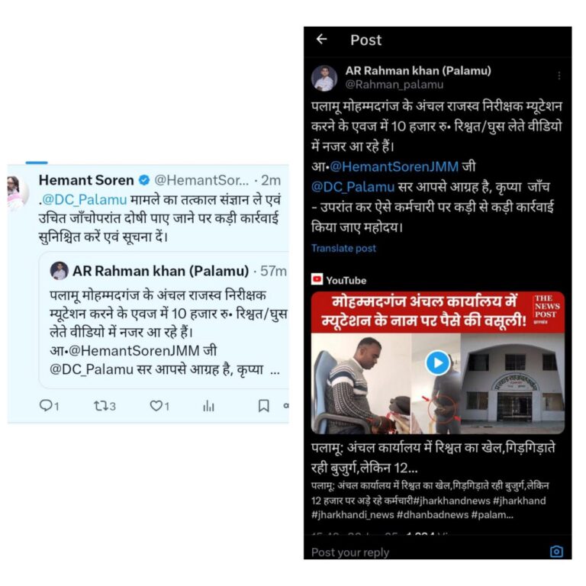Open the three-dot menu on Rahman's post
The height and width of the screenshot is (586, 586).
559,76
